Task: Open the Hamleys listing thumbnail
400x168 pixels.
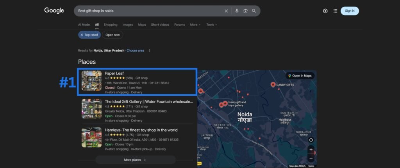Action: (x=91, y=138)
